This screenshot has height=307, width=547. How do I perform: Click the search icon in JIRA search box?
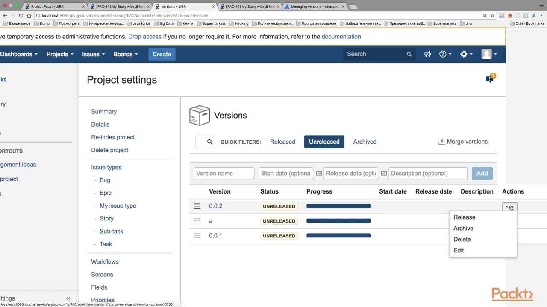[x=409, y=54]
